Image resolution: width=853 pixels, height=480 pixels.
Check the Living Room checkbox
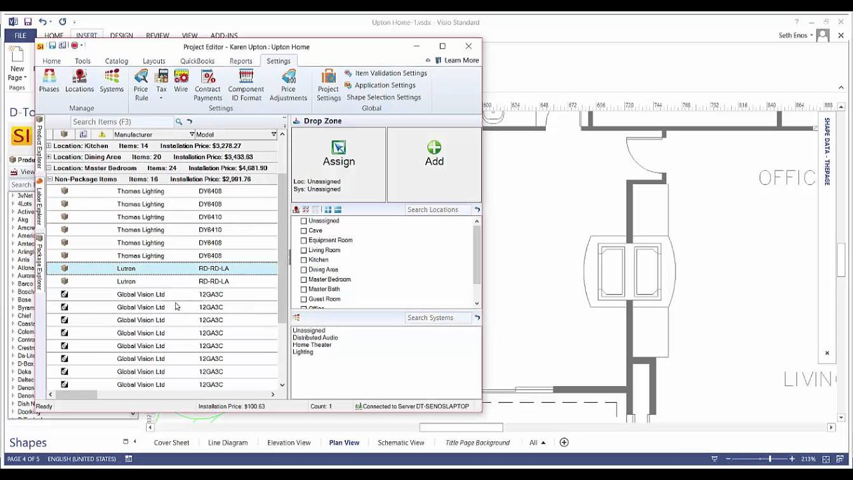pos(304,251)
